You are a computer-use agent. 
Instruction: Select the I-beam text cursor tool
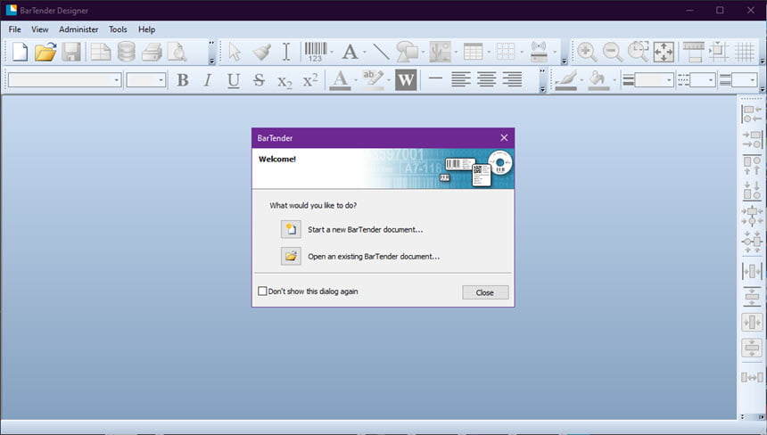[286, 52]
